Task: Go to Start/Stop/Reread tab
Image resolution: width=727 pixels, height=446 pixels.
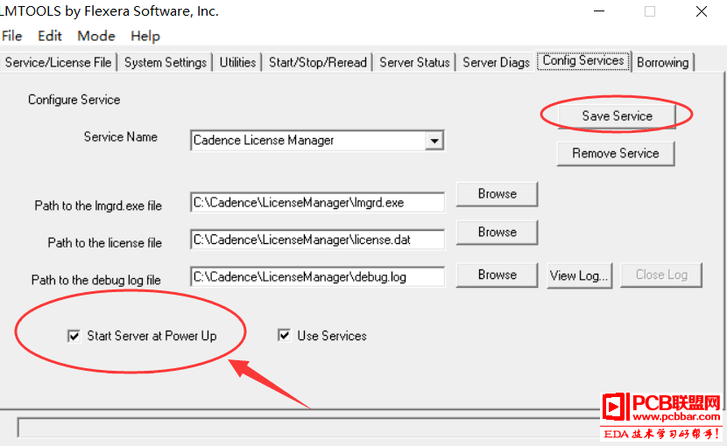Action: pyautogui.click(x=318, y=62)
